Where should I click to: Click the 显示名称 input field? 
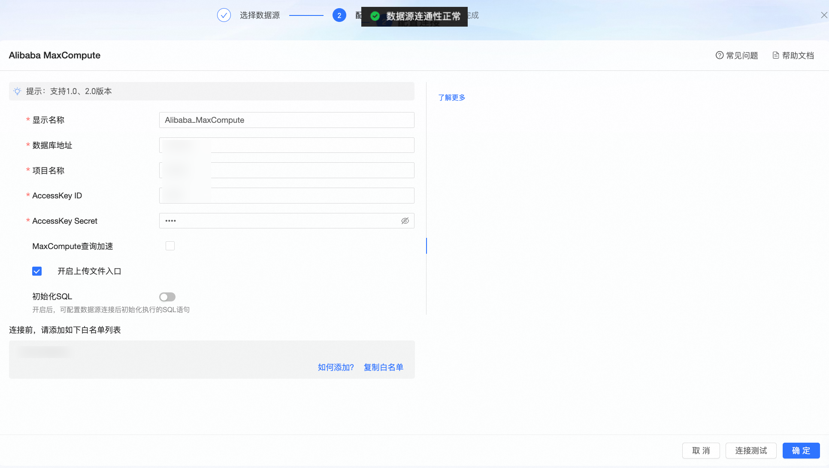[x=287, y=120]
